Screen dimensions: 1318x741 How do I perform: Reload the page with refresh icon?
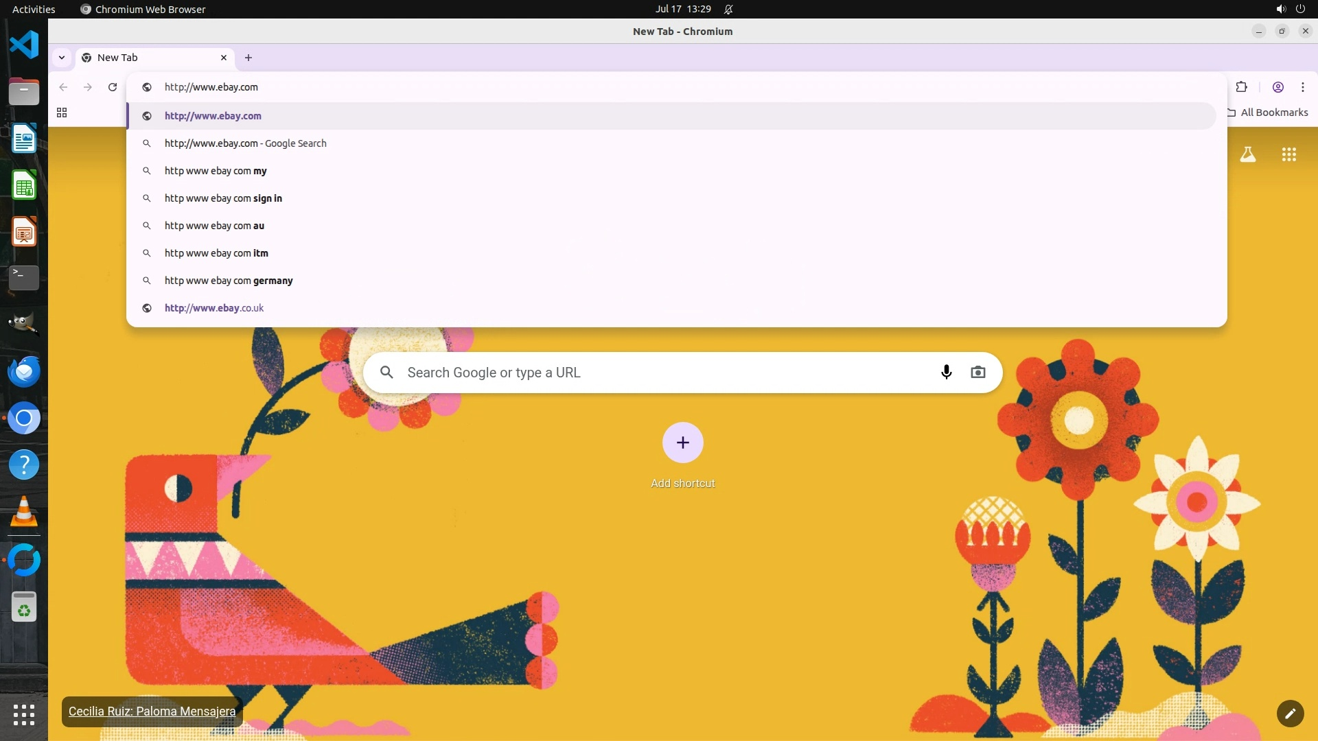(113, 87)
